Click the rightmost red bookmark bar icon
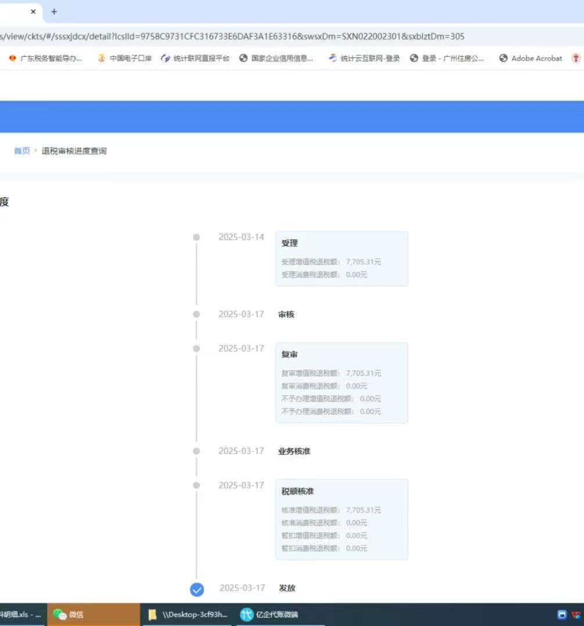This screenshot has height=626, width=584. [x=576, y=58]
